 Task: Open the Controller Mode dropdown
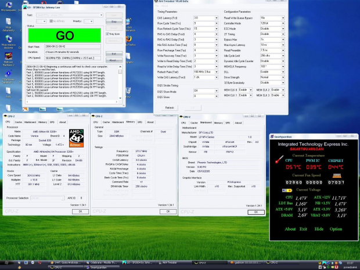(x=272, y=23)
